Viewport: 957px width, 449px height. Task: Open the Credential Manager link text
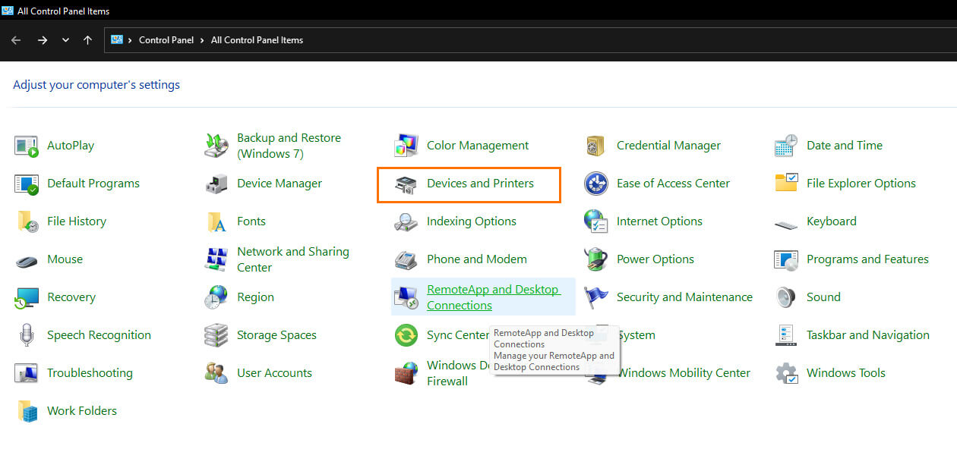coord(668,146)
